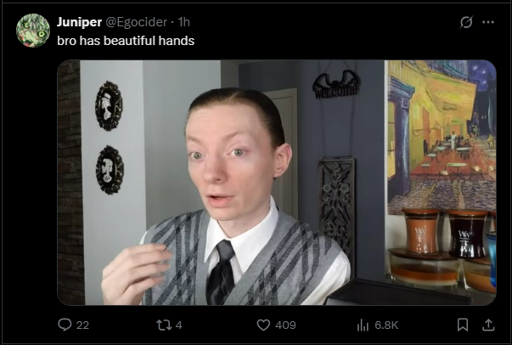
Task: Click the repost count 4
Action: tap(178, 325)
